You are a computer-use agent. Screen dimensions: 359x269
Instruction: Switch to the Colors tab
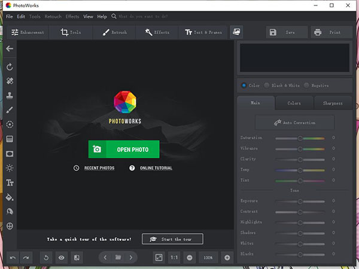pos(294,103)
